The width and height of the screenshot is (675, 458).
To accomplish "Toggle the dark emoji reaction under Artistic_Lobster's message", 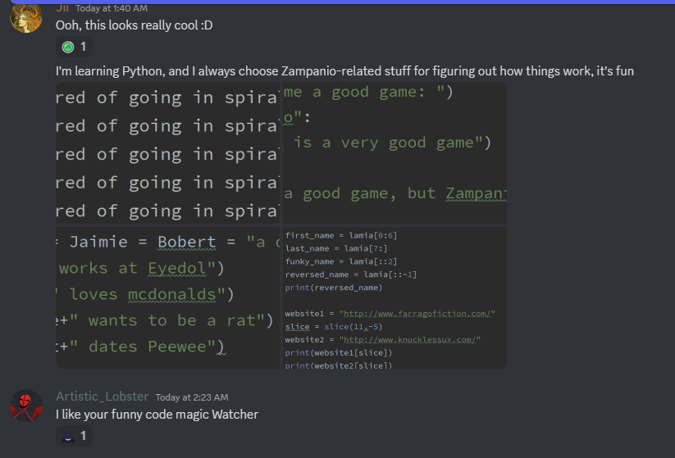I will [x=74, y=437].
